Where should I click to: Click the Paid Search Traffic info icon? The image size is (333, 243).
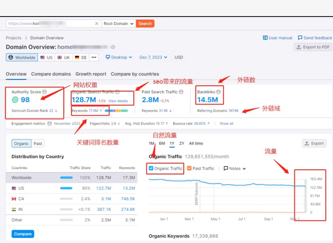coord(181,92)
